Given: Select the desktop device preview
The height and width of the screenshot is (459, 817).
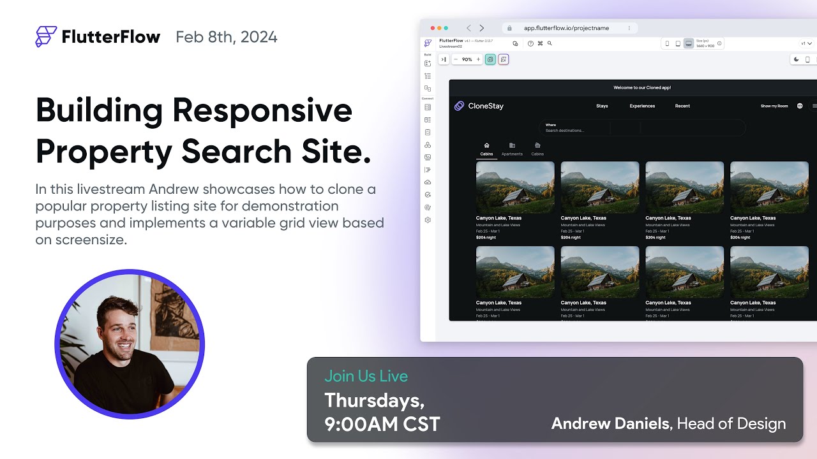Looking at the screenshot, I should click(689, 43).
